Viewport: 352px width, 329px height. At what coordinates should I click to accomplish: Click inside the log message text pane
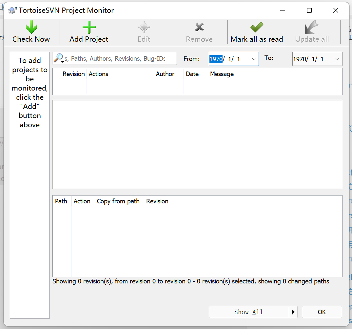click(197, 145)
